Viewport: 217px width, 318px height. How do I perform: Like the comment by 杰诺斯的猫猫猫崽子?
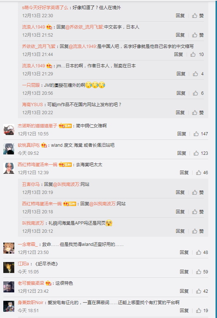[201, 134]
